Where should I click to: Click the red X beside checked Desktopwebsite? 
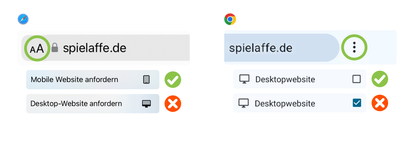click(380, 103)
